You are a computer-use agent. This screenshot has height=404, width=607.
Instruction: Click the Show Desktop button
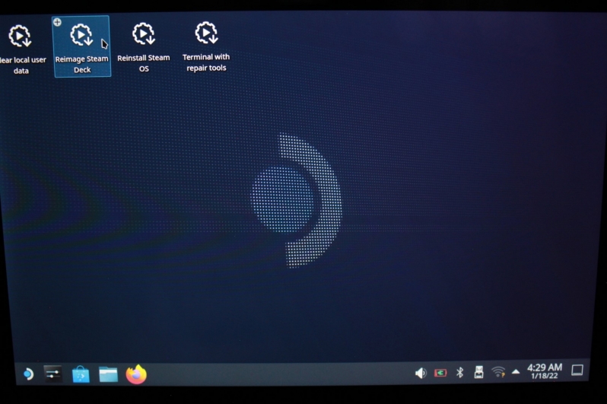pos(577,371)
